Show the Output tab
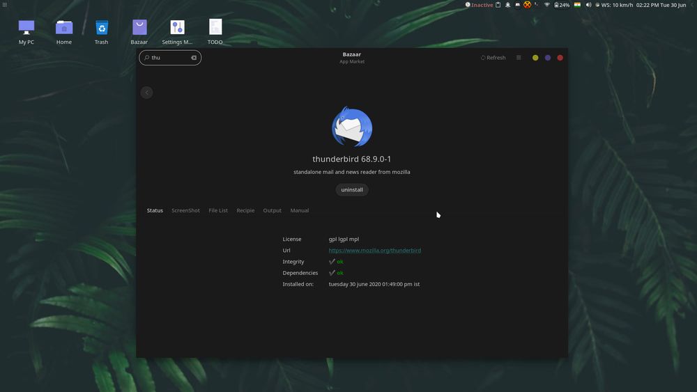697x392 pixels. pos(272,210)
